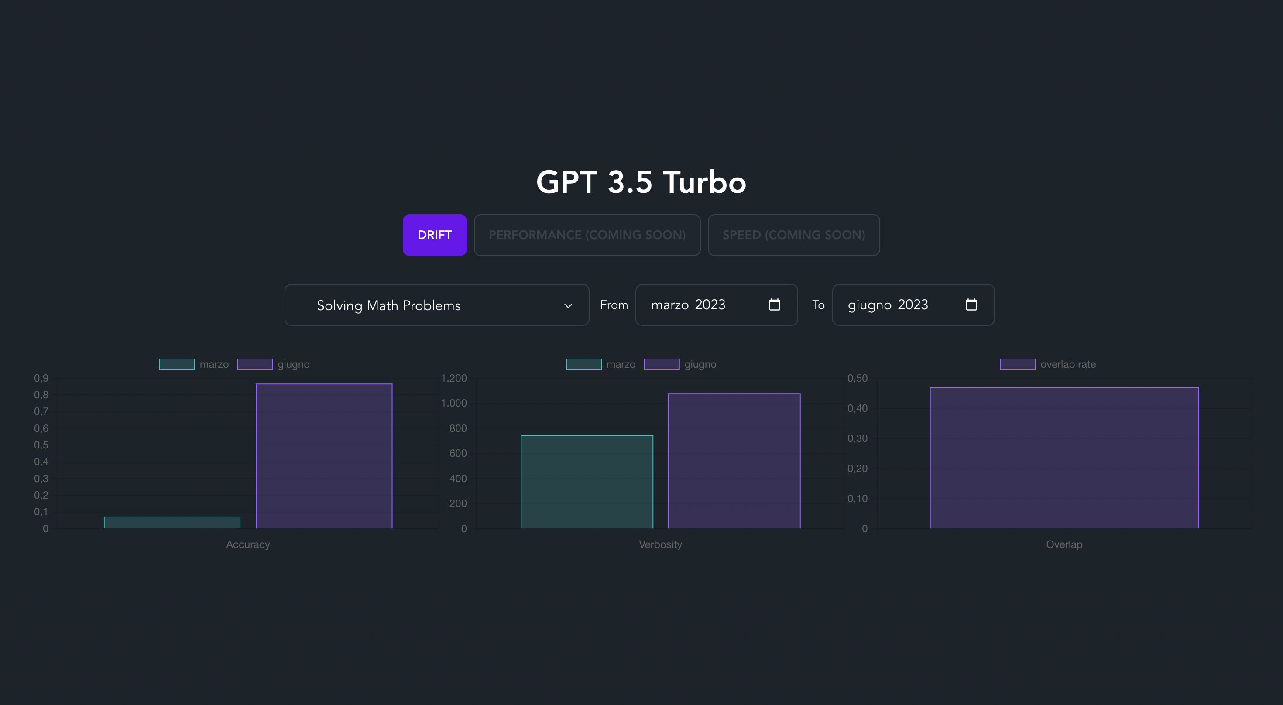Click the From date field marzo 2023
Viewport: 1283px width, 705px height.
pos(717,305)
